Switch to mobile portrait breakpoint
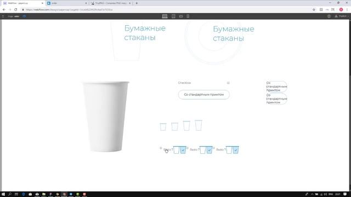 pos(188,16)
